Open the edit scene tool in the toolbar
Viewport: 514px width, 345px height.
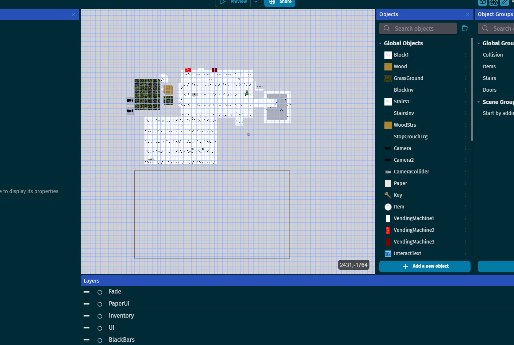click(x=505, y=3)
